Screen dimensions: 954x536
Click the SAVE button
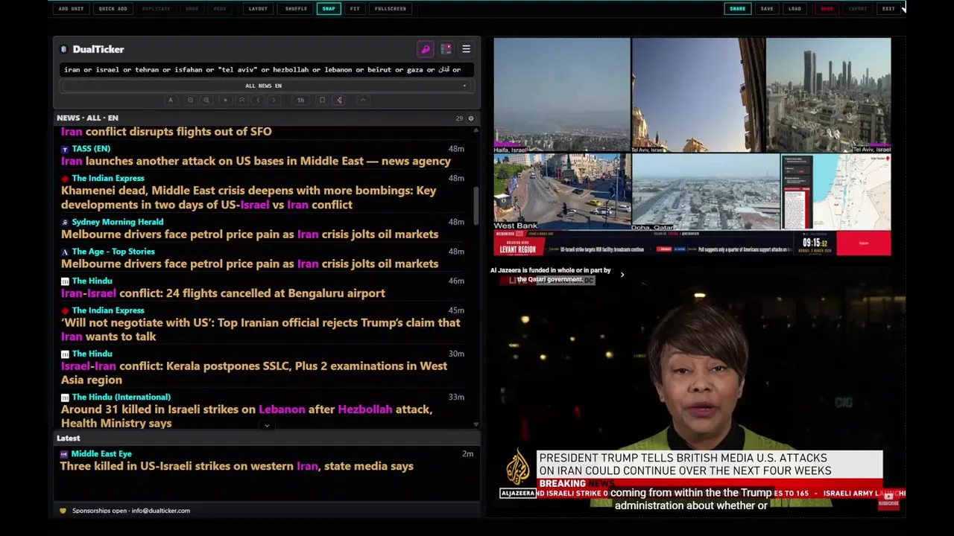(x=767, y=9)
